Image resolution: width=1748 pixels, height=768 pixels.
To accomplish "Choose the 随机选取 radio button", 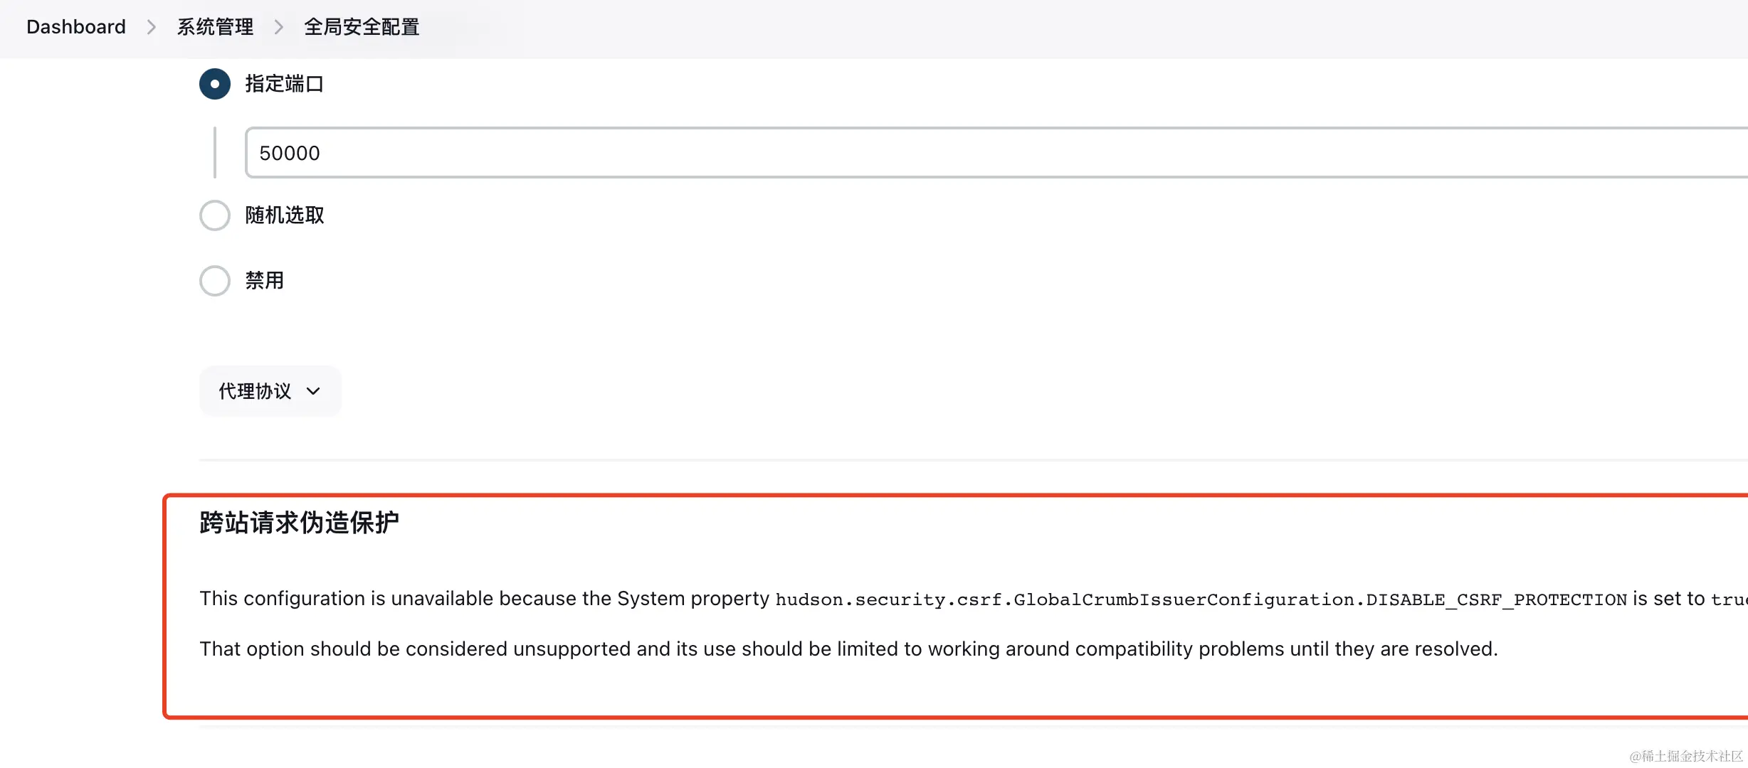I will click(x=215, y=215).
